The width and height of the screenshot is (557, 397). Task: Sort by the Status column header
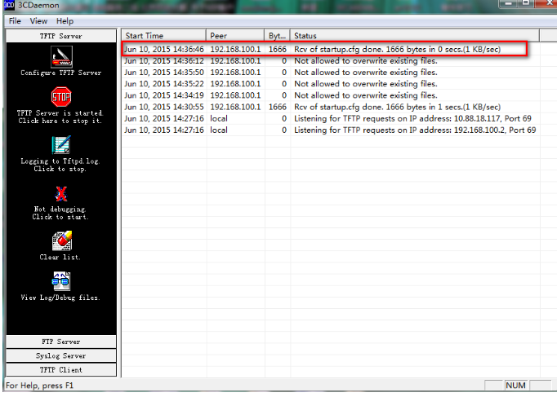point(415,35)
